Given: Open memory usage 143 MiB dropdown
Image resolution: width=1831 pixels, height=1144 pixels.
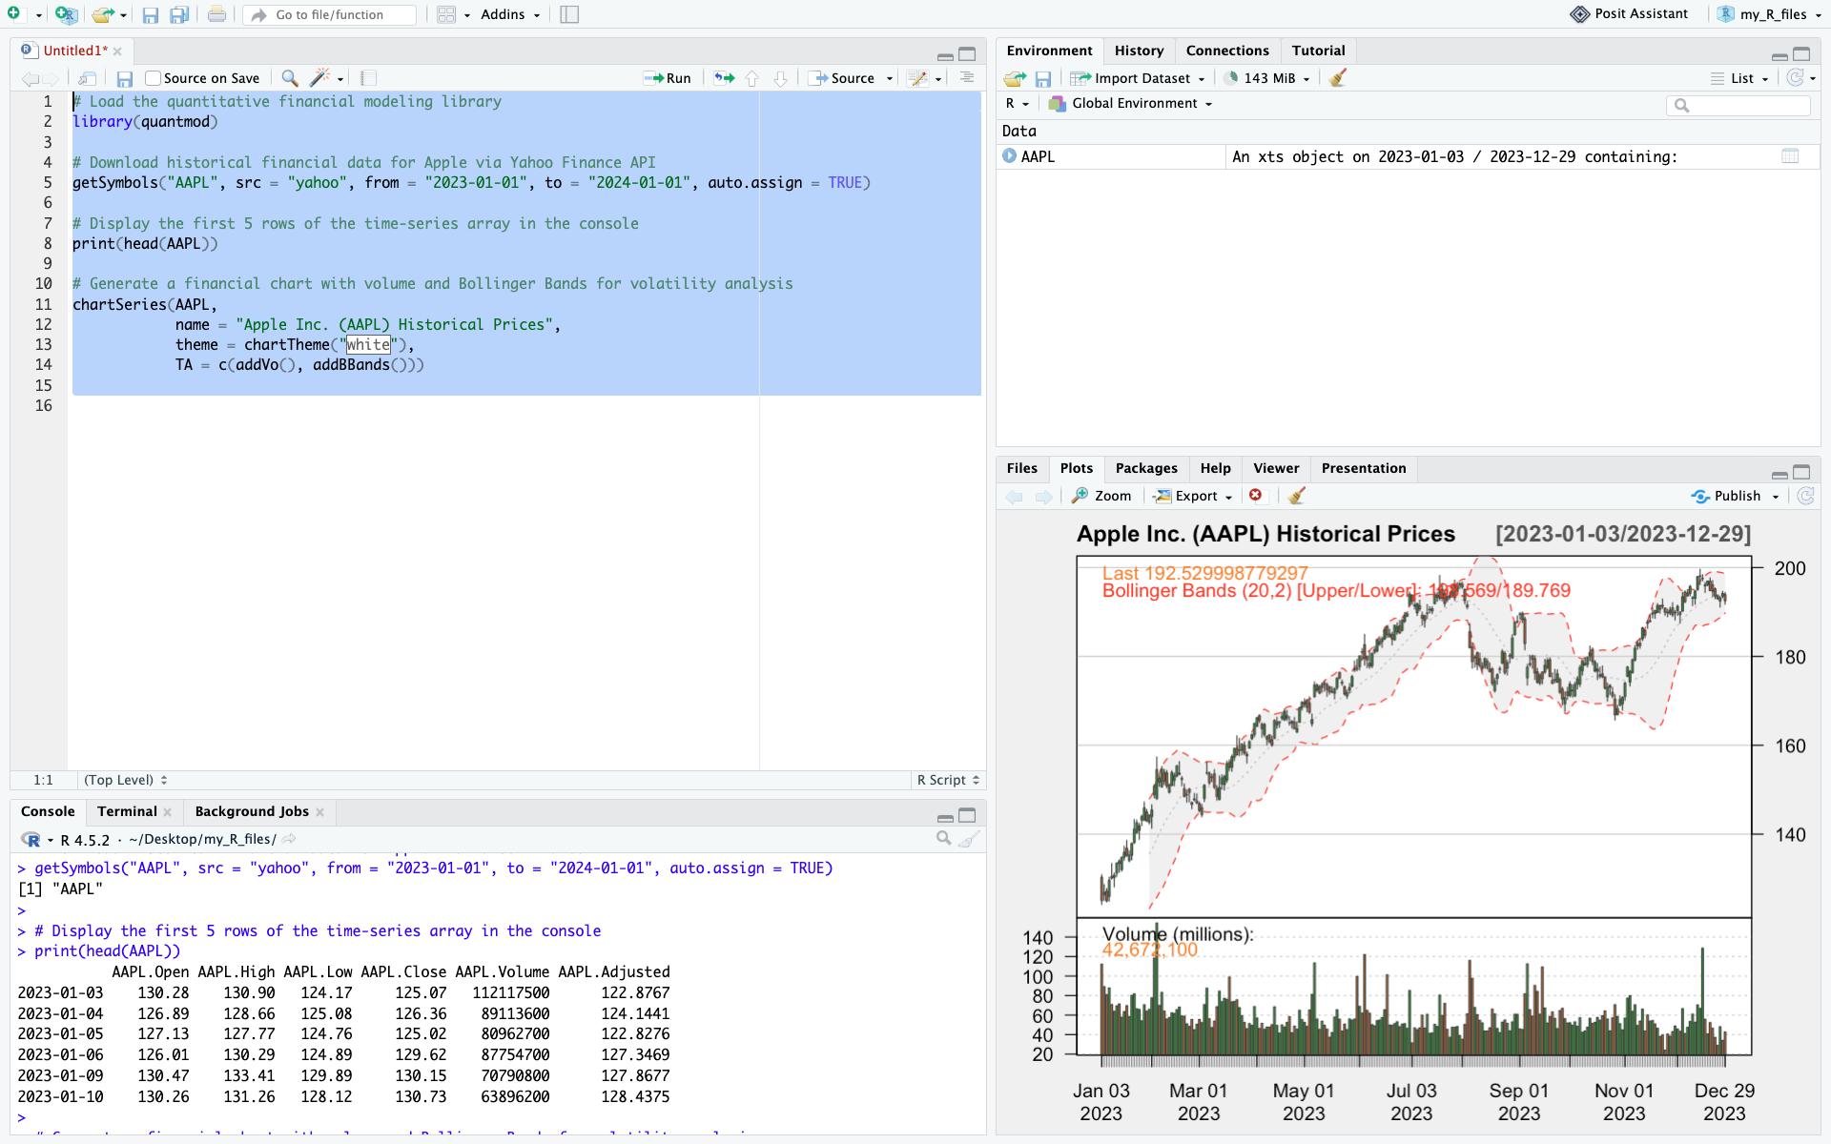Looking at the screenshot, I should [x=1268, y=78].
